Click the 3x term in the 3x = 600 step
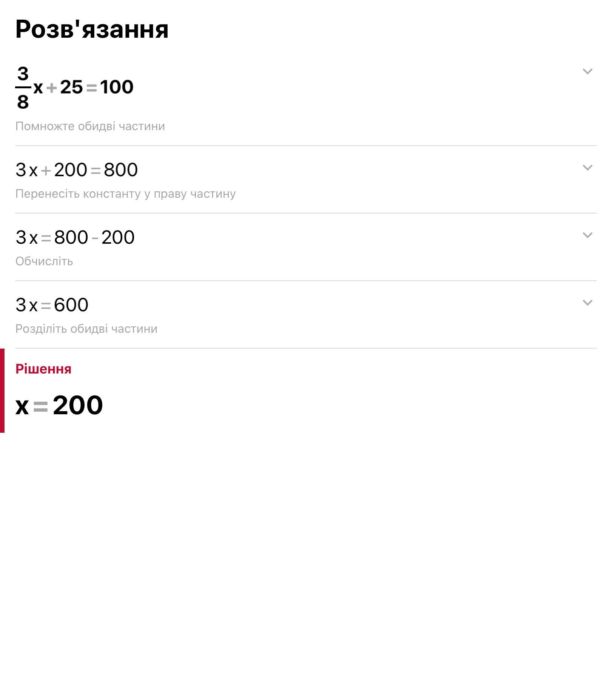The image size is (598, 684). click(26, 305)
